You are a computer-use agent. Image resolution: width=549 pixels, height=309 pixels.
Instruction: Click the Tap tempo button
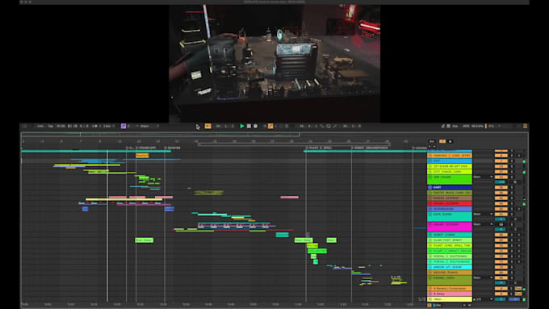(50, 126)
